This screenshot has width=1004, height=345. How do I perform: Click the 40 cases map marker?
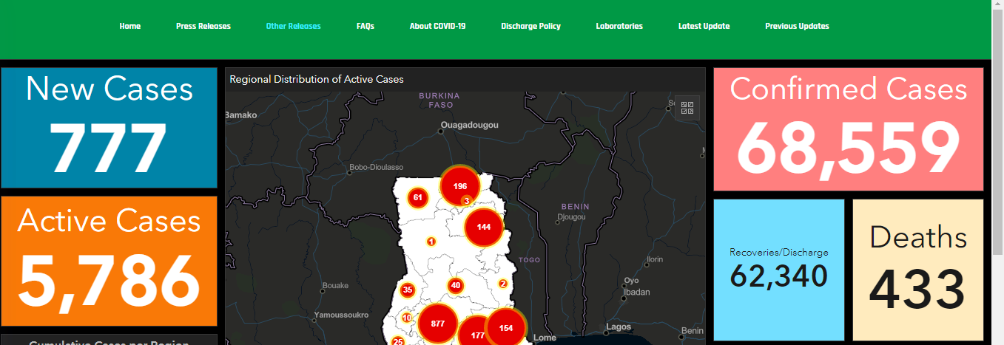pos(456,286)
